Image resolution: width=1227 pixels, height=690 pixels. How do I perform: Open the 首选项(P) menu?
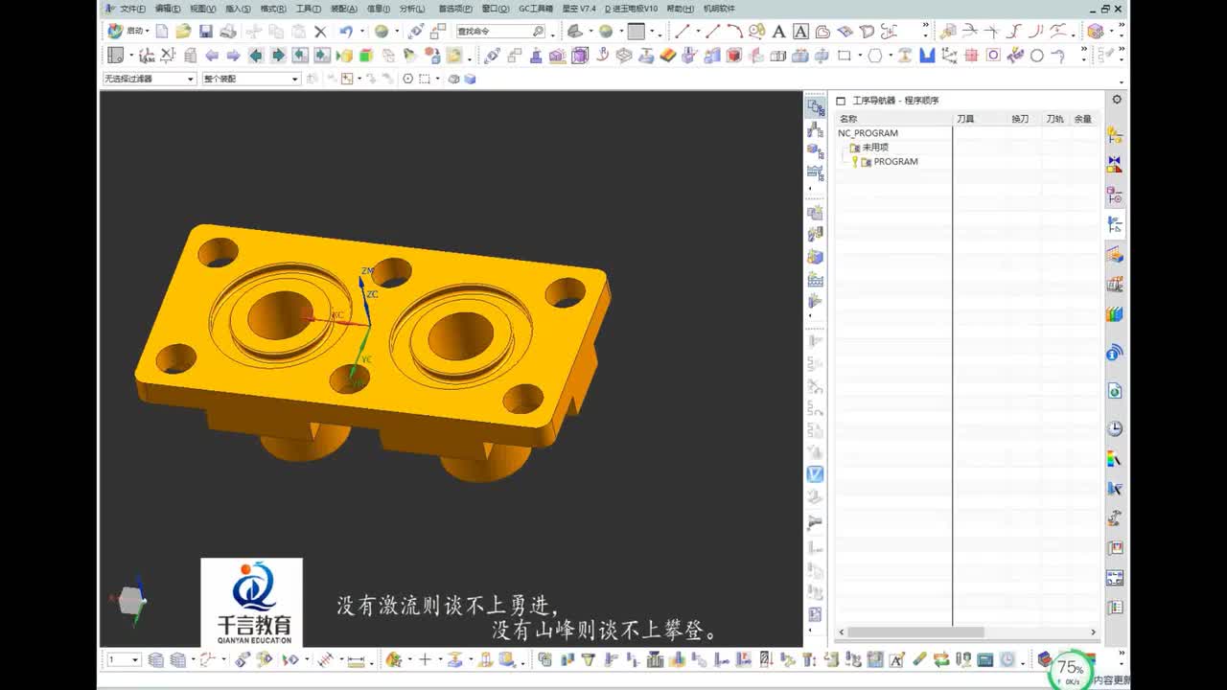point(455,9)
